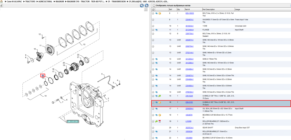Select callout 5 tube on diagram

102,74
